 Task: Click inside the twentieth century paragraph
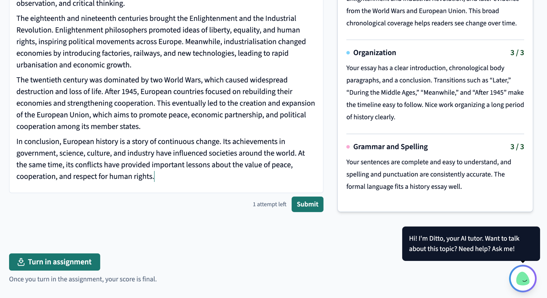point(166,103)
